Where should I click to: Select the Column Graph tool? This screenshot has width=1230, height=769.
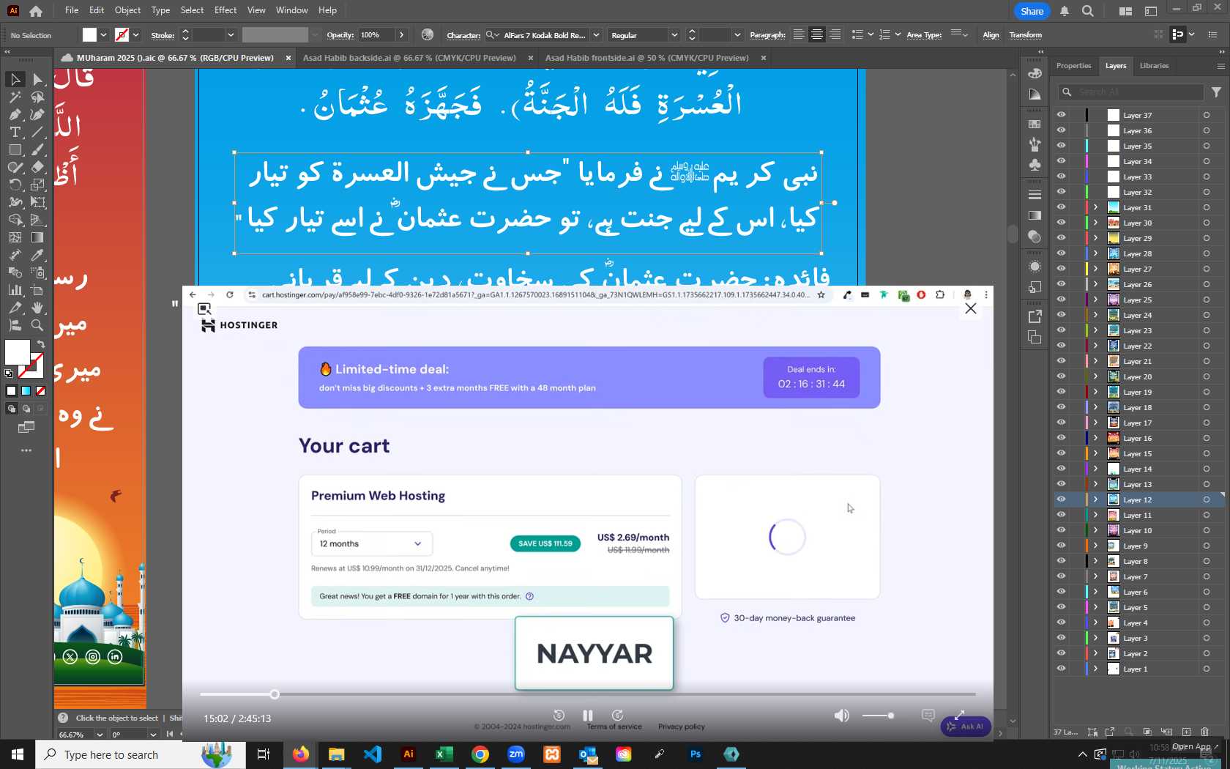(x=15, y=290)
